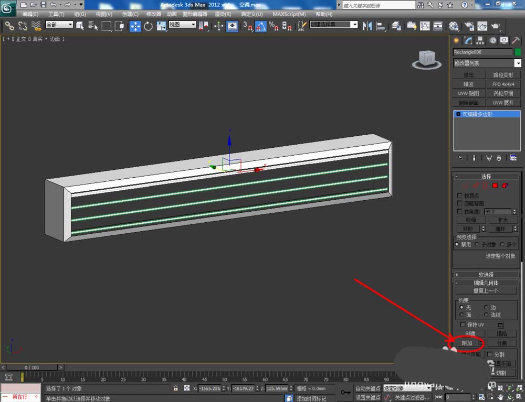Expand the 可编辑多边形 stack entry
This screenshot has height=402, width=525.
(458, 114)
